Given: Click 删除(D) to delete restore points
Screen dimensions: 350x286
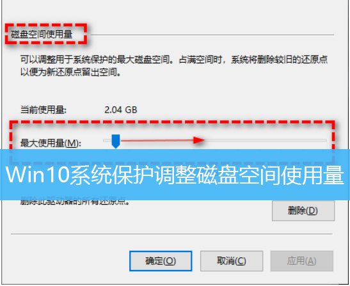Looking at the screenshot, I should coord(303,211).
